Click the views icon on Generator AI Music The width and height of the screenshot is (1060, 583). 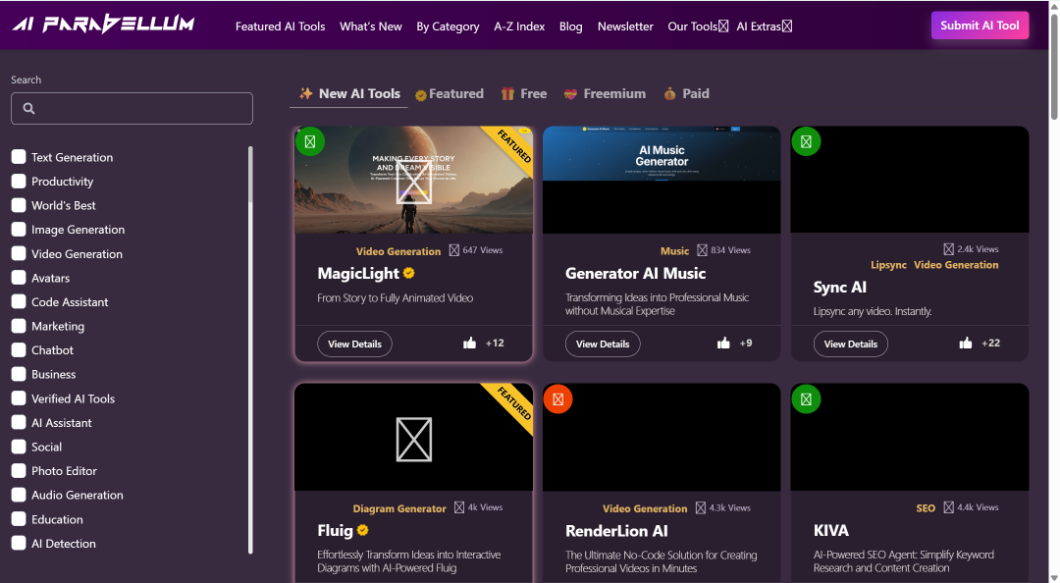[x=703, y=250]
